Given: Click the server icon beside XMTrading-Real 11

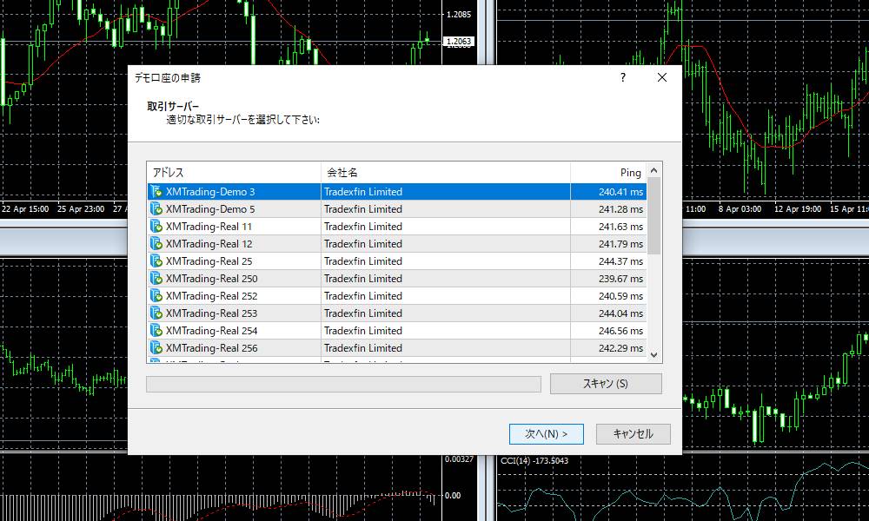Looking at the screenshot, I should click(156, 226).
